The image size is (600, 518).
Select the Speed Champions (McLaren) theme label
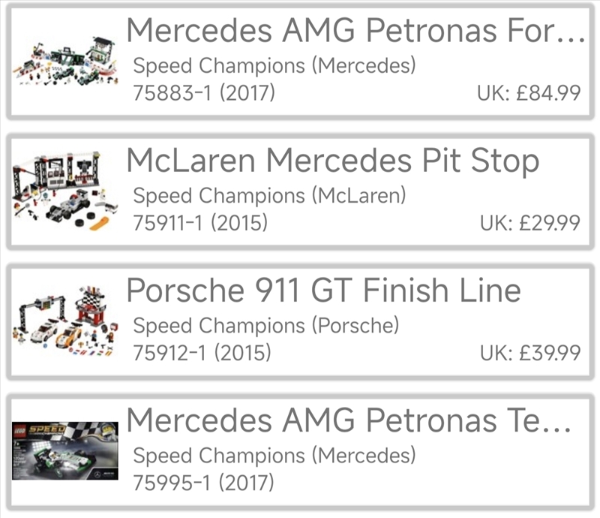pyautogui.click(x=269, y=196)
